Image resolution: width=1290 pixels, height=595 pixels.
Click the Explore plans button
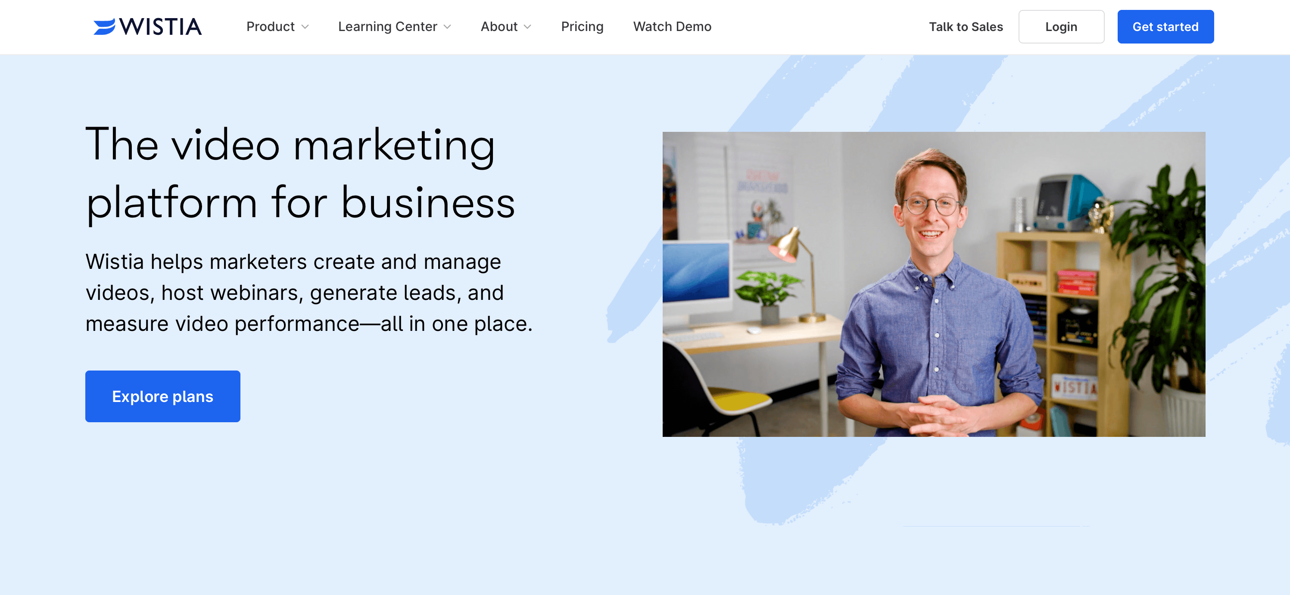click(163, 396)
